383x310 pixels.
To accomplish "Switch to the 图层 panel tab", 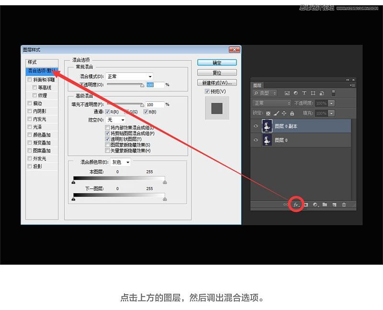I will point(257,85).
